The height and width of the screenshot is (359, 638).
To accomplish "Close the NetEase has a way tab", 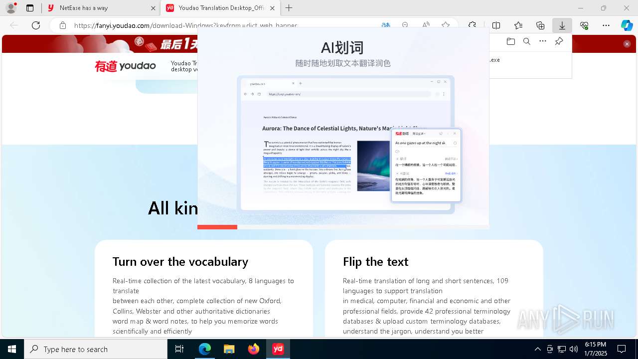I will coord(153,8).
